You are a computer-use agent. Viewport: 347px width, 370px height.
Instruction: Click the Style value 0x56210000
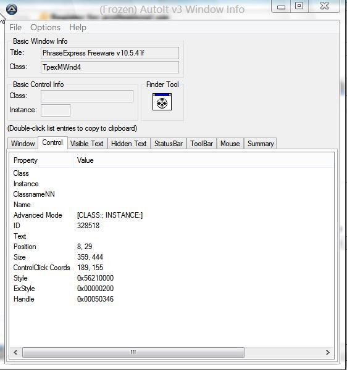click(x=95, y=278)
